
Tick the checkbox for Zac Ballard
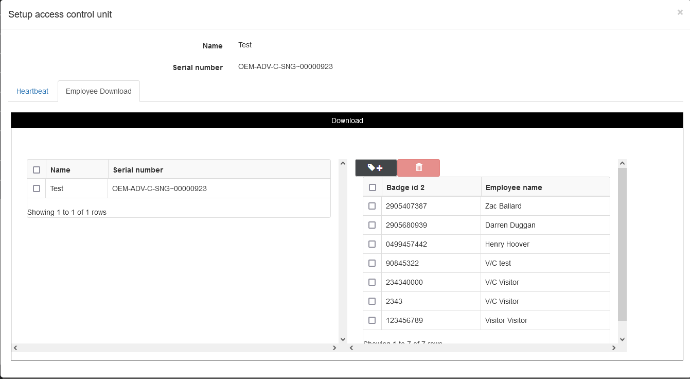(373, 206)
